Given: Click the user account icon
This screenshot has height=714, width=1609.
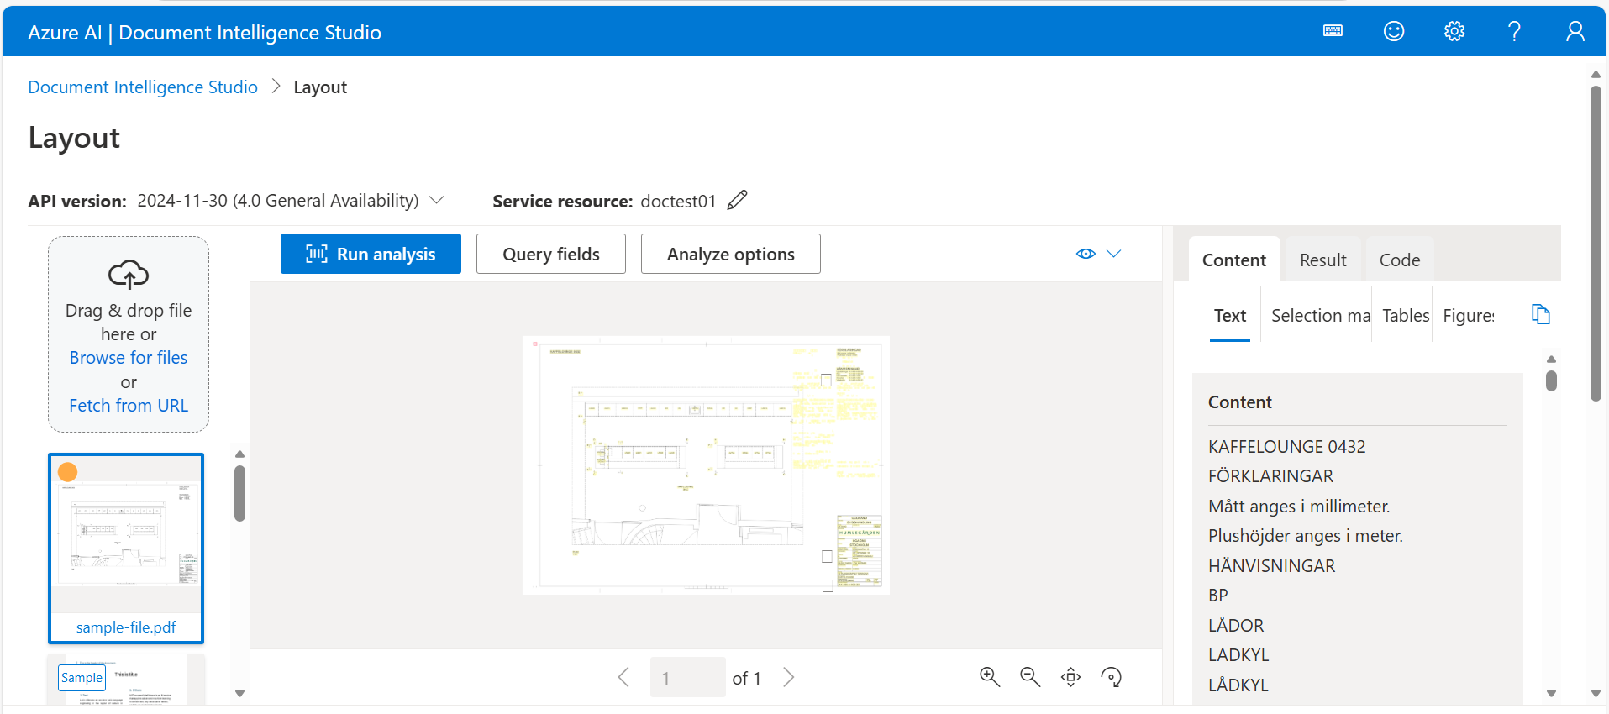Looking at the screenshot, I should (x=1575, y=31).
